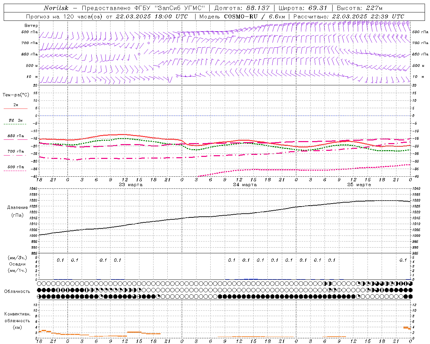Viewport: 430px width, 344px height.
Task: Select the 'Предоставлено ФГБУ "ЗапСиб УГМС"' provider text
Action: [x=143, y=8]
